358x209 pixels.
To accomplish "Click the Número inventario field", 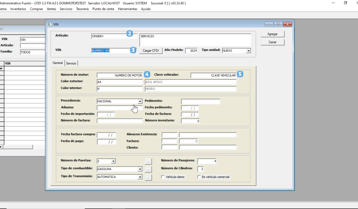I will pos(191,121).
